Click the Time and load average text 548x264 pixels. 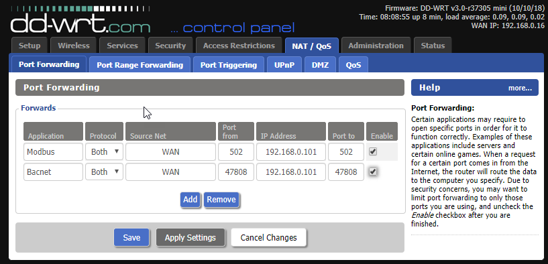pos(452,17)
